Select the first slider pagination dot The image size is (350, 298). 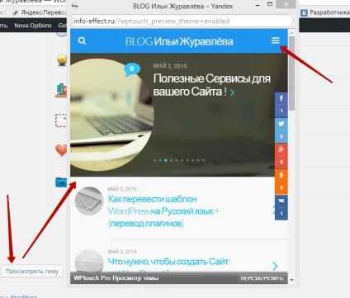pos(155,160)
